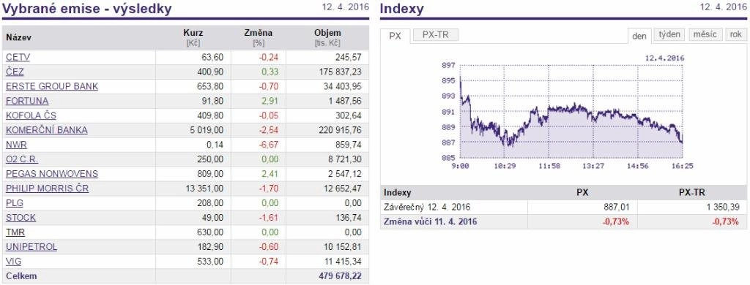Select PHILIP MORRIS ČR link
The width and height of the screenshot is (750, 285).
tap(47, 189)
